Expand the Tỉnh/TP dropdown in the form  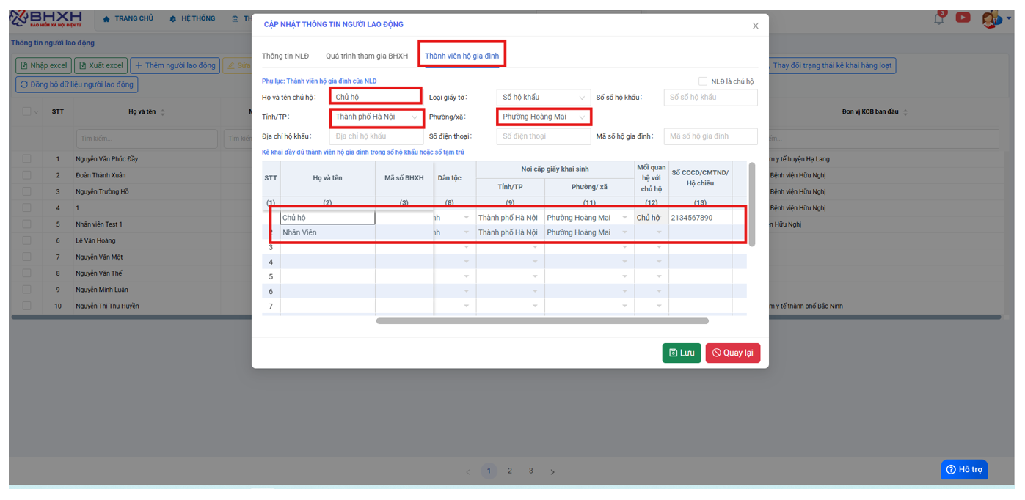pyautogui.click(x=376, y=117)
